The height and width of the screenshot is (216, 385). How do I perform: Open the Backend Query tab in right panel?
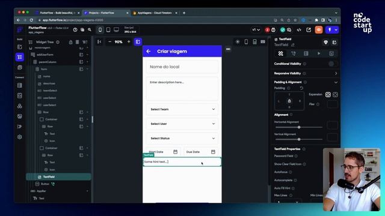(x=306, y=53)
